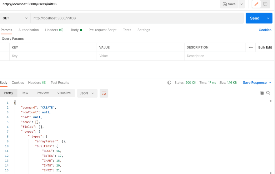Switch to the Authorization tab
Screen dimensions: 275x174
point(28,30)
